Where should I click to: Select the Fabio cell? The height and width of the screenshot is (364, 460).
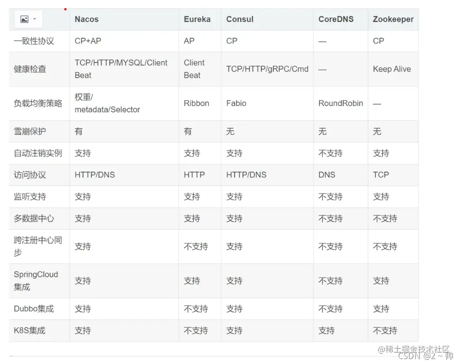[236, 103]
